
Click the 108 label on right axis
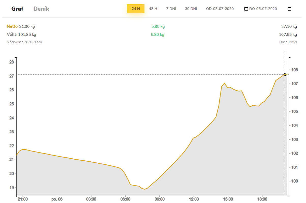[295, 70]
